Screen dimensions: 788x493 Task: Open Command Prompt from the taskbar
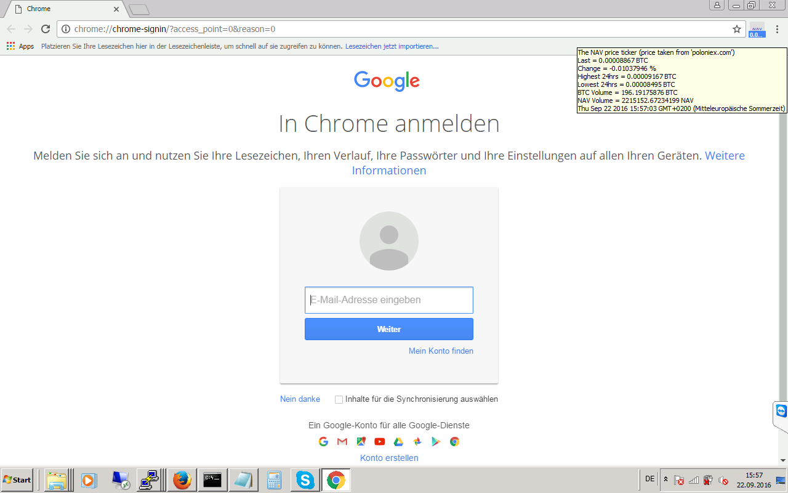pos(212,479)
